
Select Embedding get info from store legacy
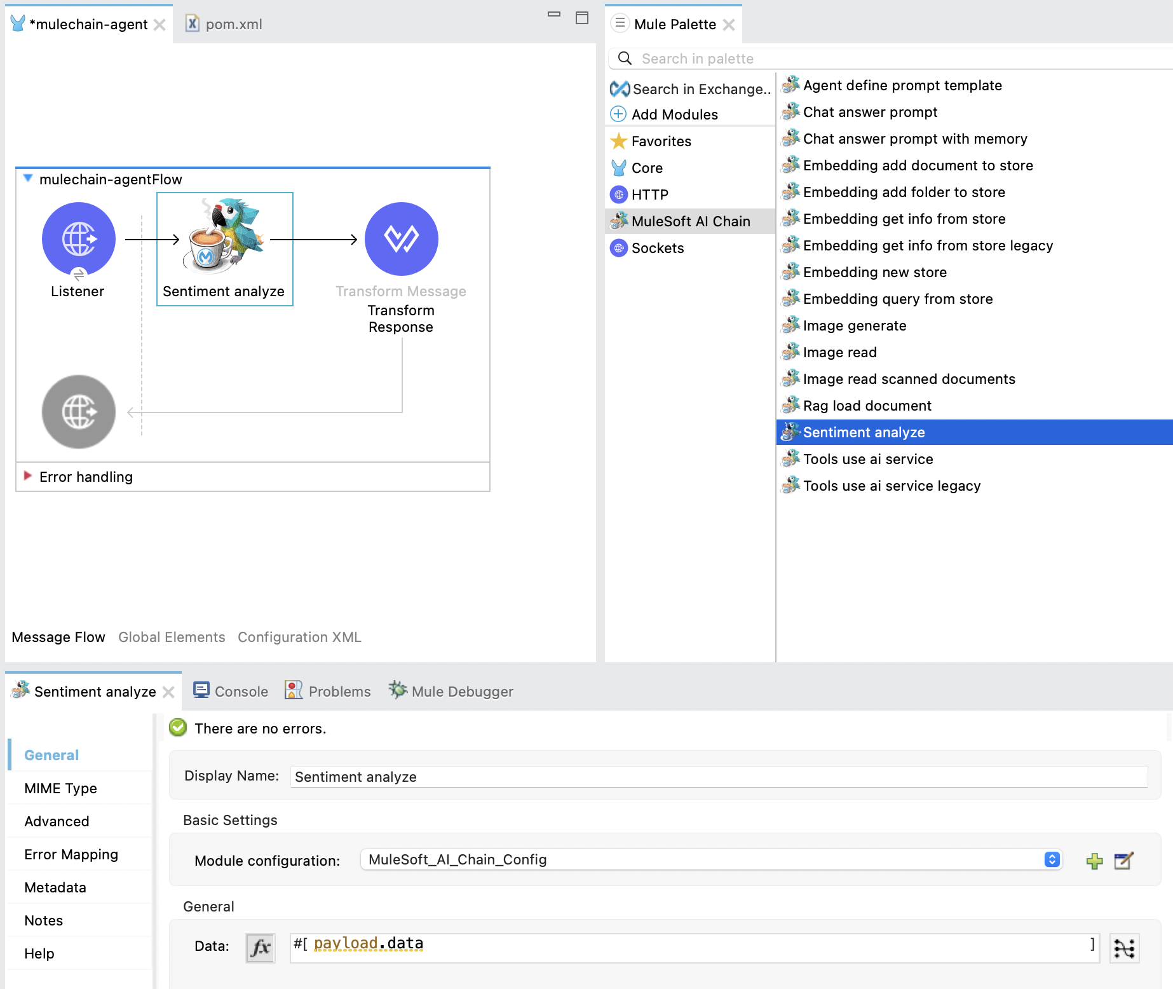(918, 245)
